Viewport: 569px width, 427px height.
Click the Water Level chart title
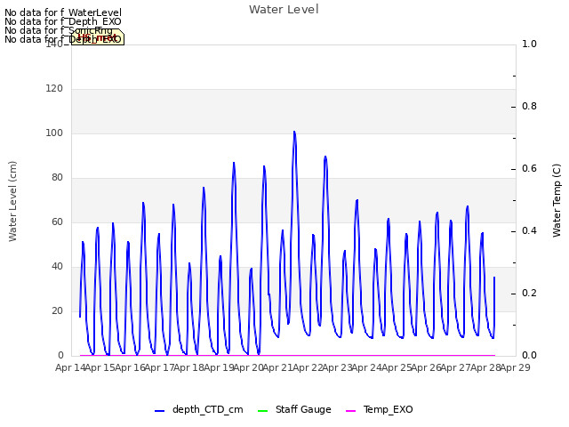click(284, 9)
